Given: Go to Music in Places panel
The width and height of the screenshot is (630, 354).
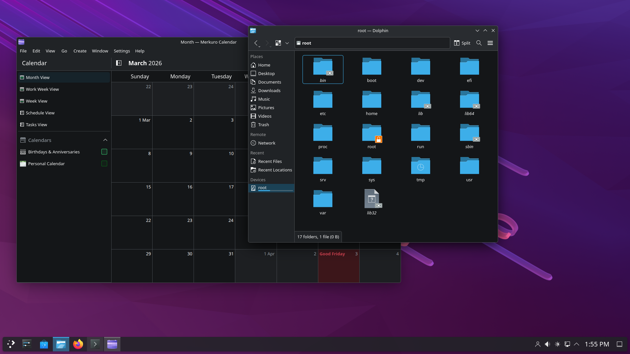Looking at the screenshot, I should (271, 99).
